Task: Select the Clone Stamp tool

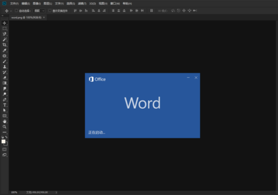Action: (5, 67)
